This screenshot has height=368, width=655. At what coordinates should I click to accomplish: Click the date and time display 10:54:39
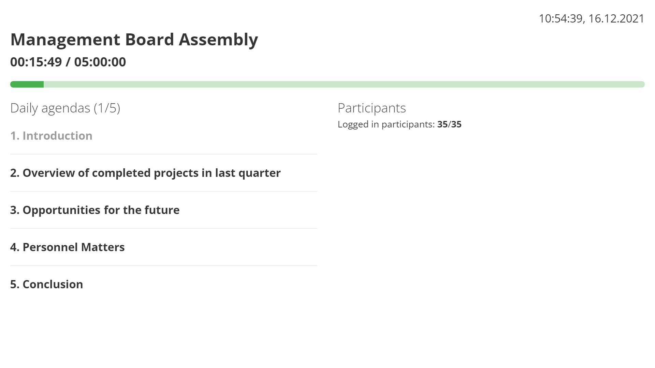click(x=561, y=18)
